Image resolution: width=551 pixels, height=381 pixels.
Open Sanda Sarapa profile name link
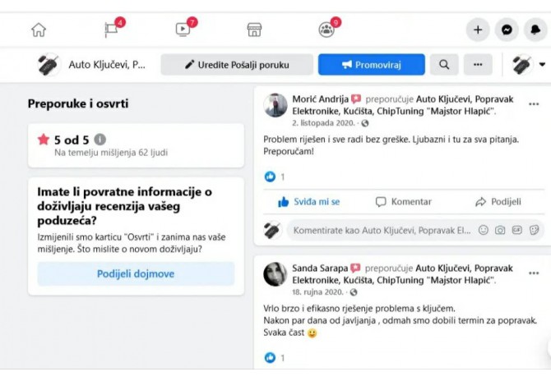[x=320, y=269]
